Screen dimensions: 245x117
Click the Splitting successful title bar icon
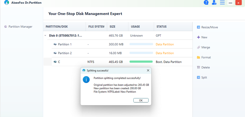(84, 70)
